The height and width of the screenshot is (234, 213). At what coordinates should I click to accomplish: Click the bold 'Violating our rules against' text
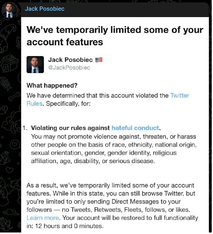[x=70, y=128]
